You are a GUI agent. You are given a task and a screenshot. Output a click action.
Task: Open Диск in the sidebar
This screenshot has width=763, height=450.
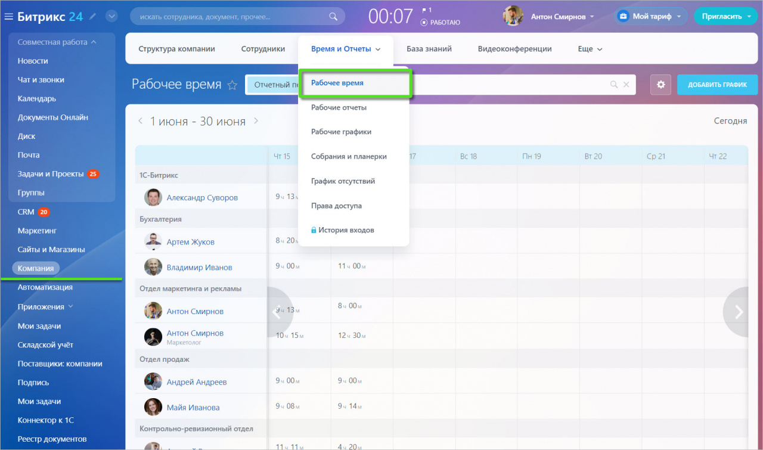pyautogui.click(x=27, y=136)
